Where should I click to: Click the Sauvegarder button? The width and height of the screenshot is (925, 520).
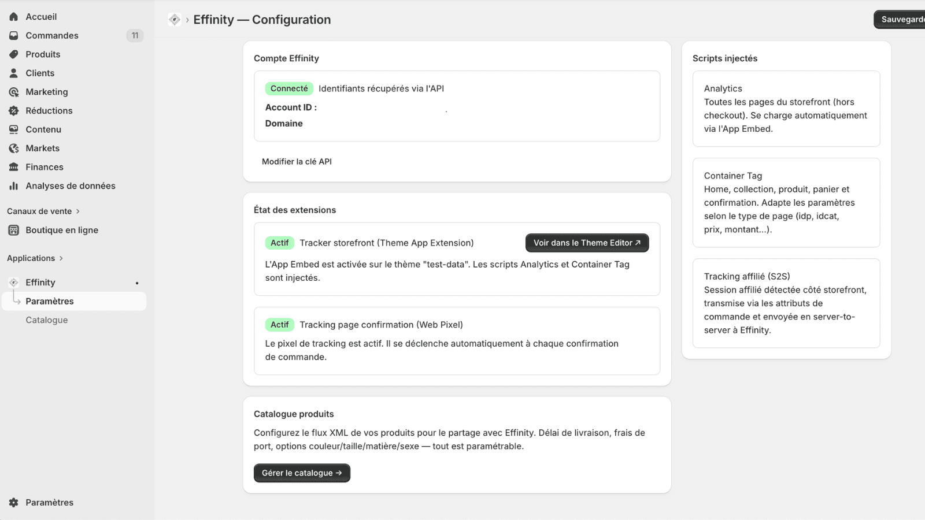[900, 19]
